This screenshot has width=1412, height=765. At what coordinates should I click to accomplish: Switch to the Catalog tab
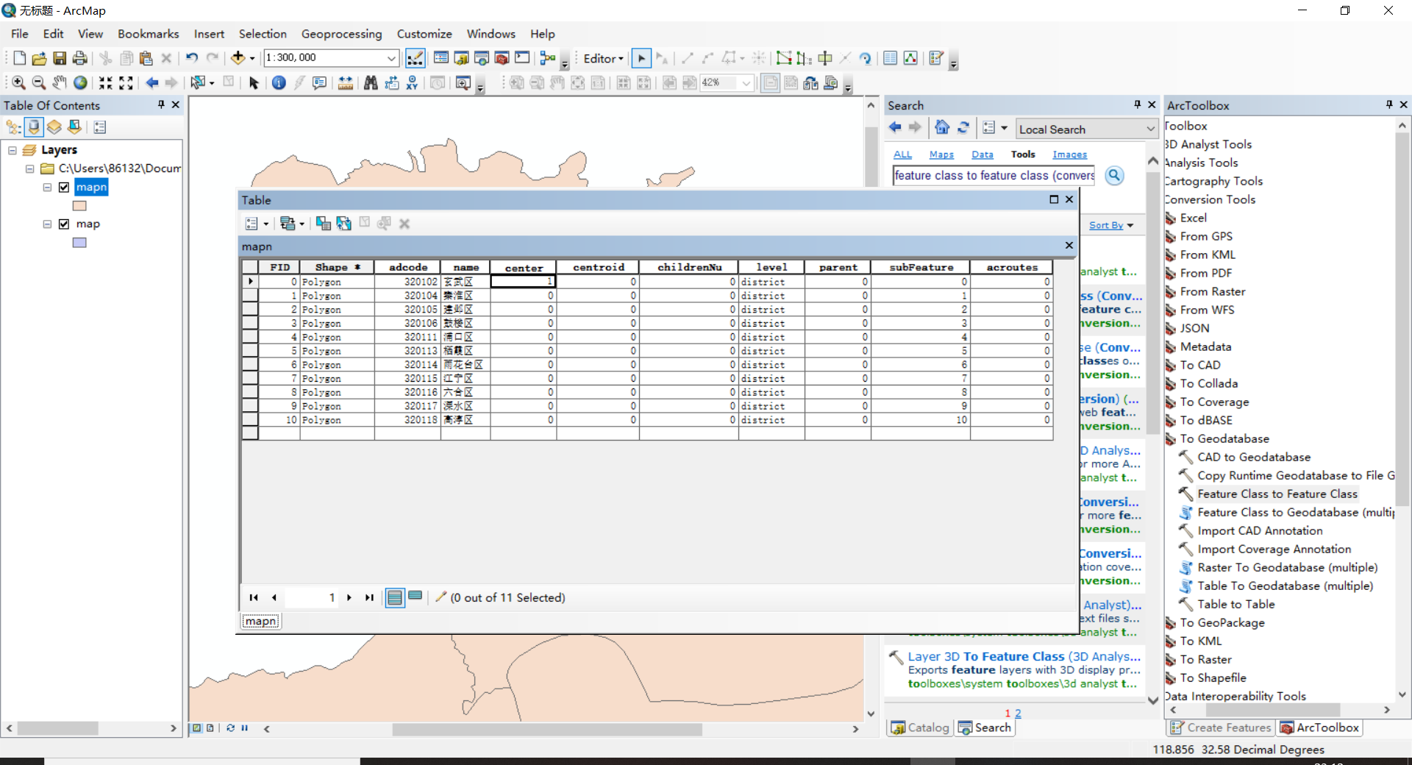pyautogui.click(x=919, y=728)
